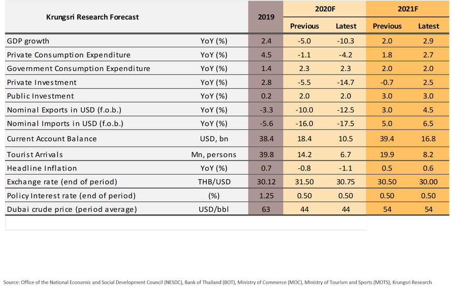Click the Government Consumption Expenditure row label
The width and height of the screenshot is (451, 289).
tap(78, 69)
